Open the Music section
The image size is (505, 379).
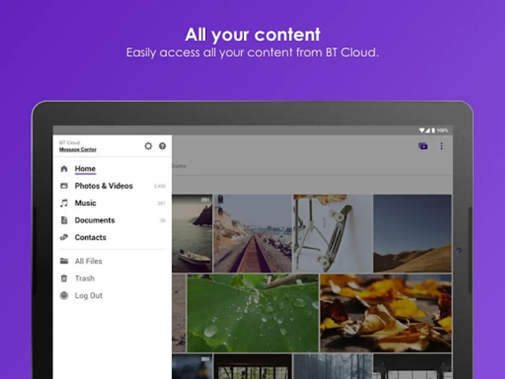85,203
